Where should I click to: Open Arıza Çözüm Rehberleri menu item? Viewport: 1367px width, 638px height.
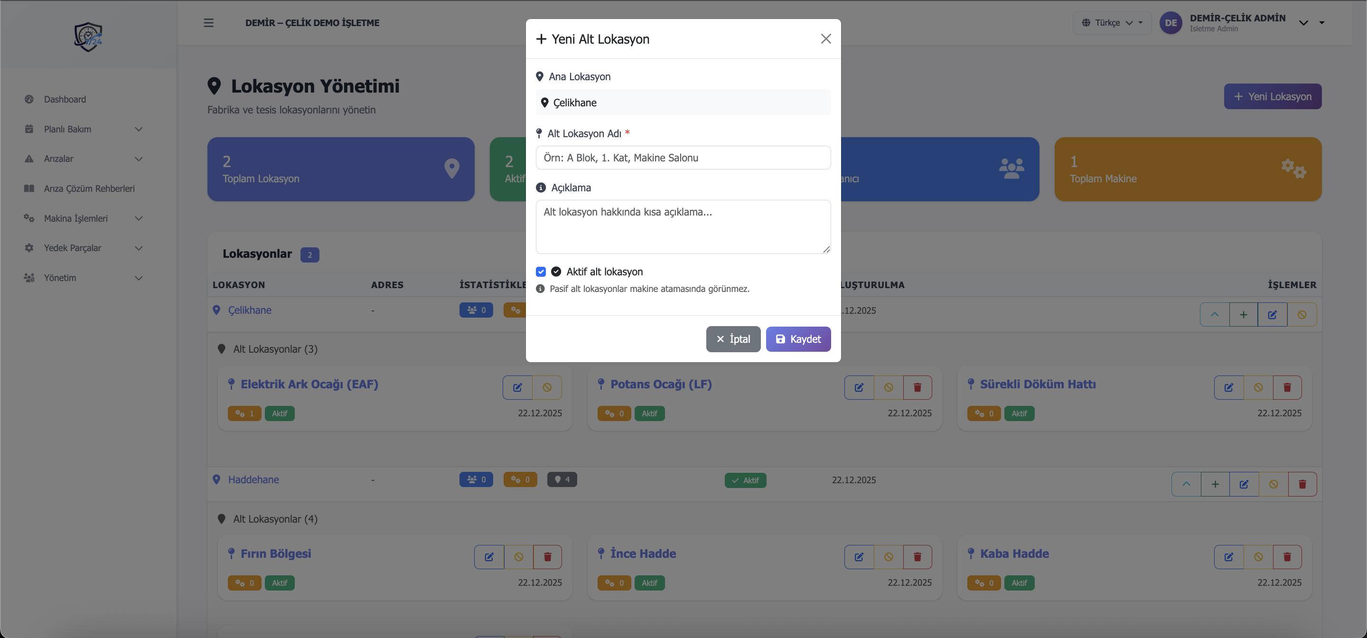(89, 188)
